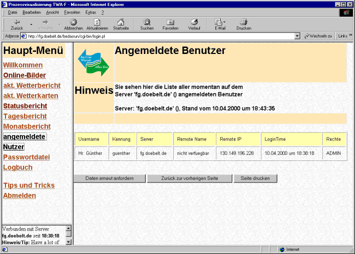Open the Favoriten toolbar icon

click(170, 22)
